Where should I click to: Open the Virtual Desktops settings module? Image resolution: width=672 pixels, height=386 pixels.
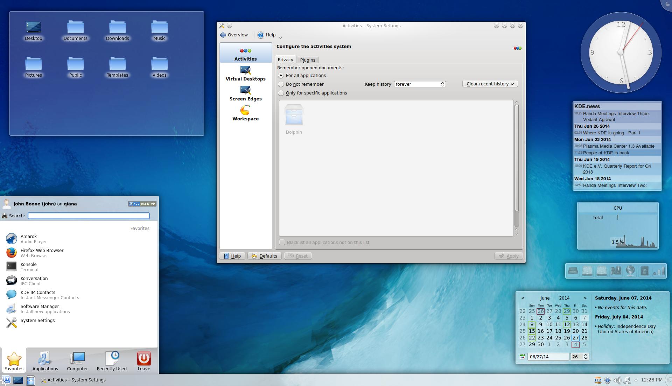[x=245, y=73]
